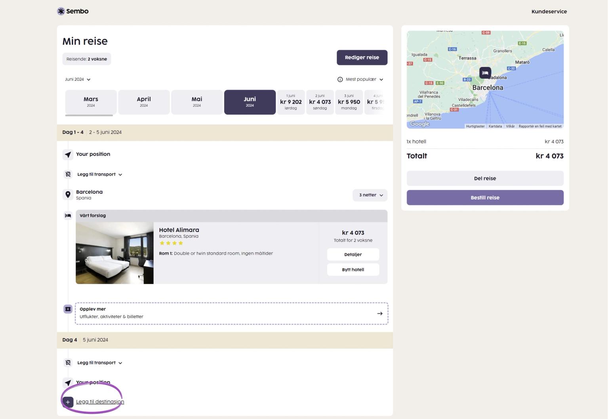This screenshot has height=419, width=608.
Task: Click the Barcelona destination name
Action: coord(90,192)
